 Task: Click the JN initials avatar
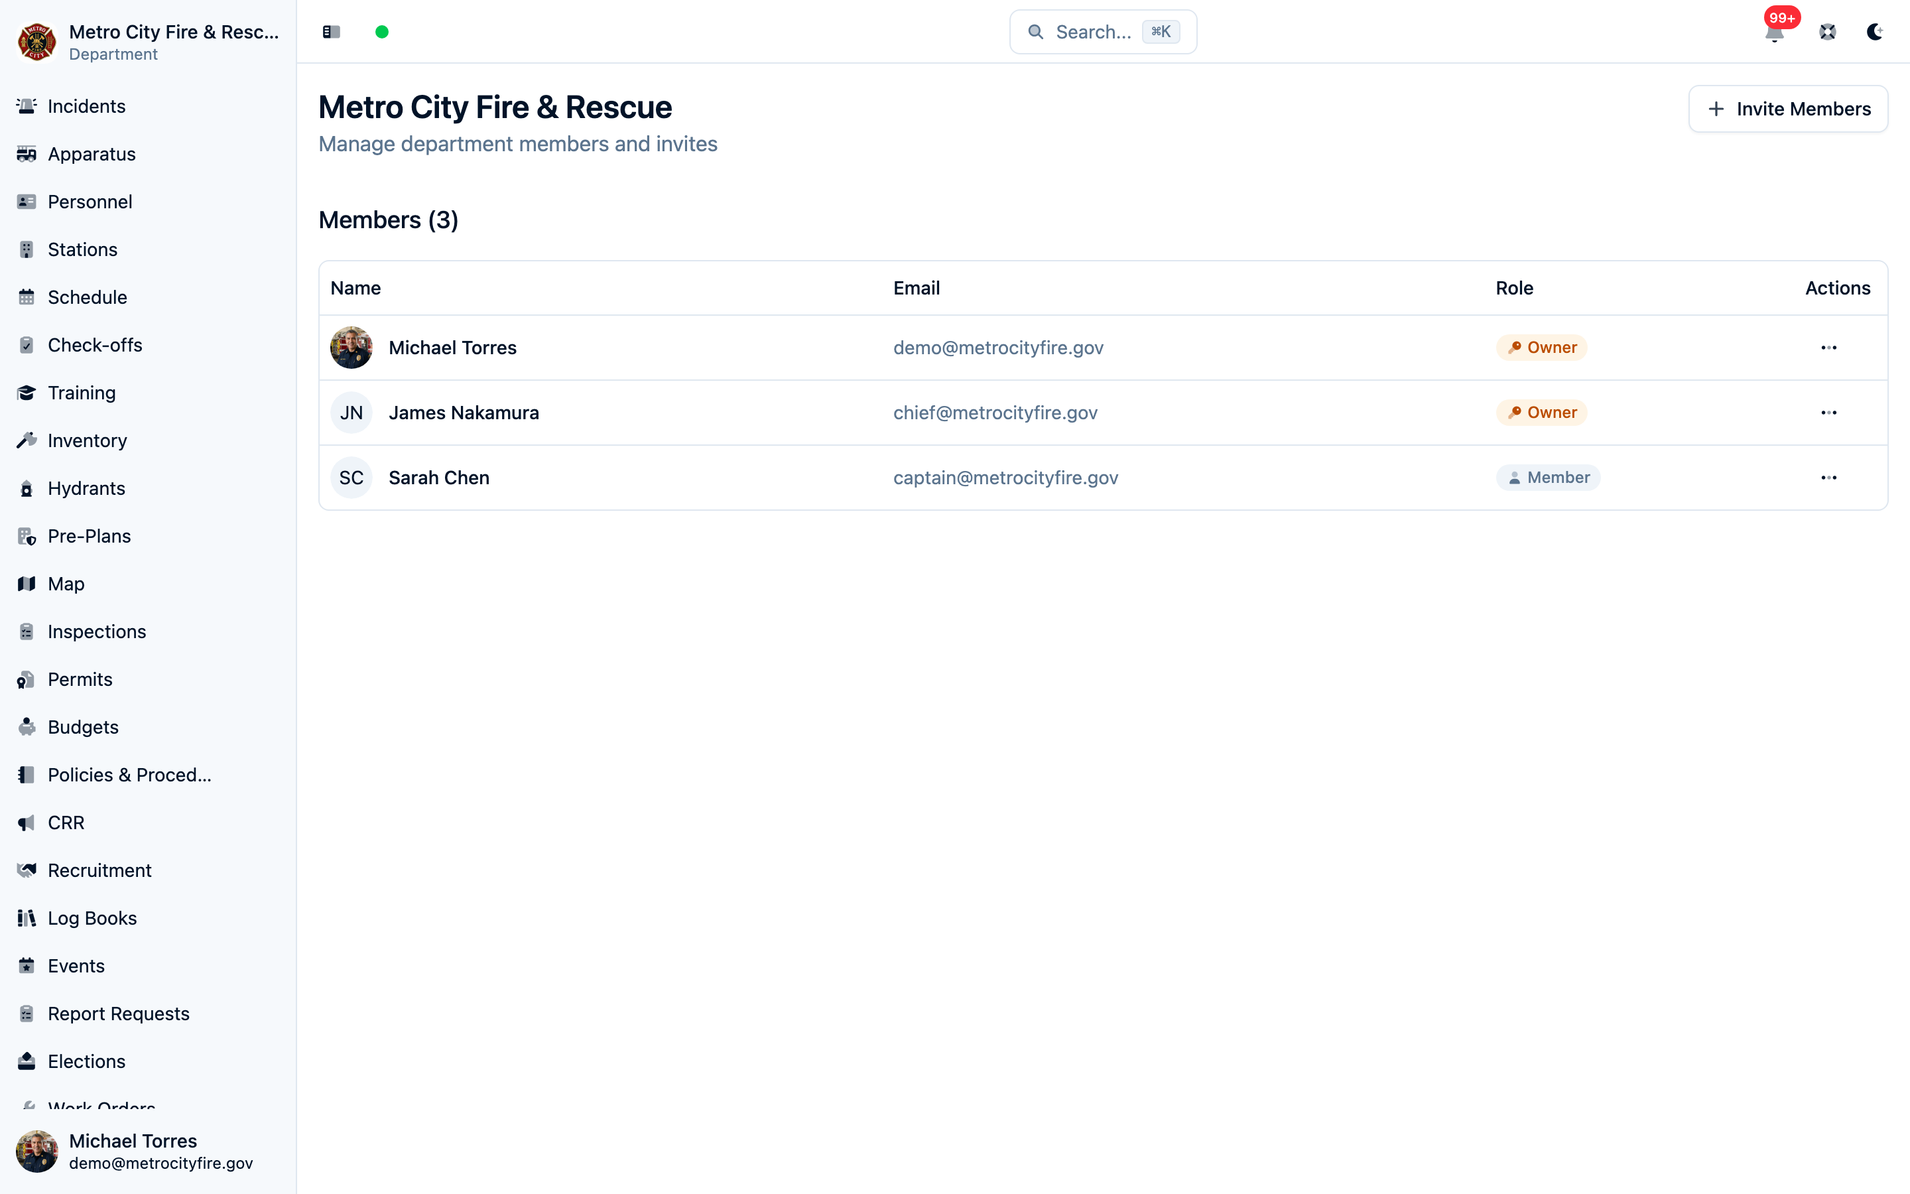351,412
